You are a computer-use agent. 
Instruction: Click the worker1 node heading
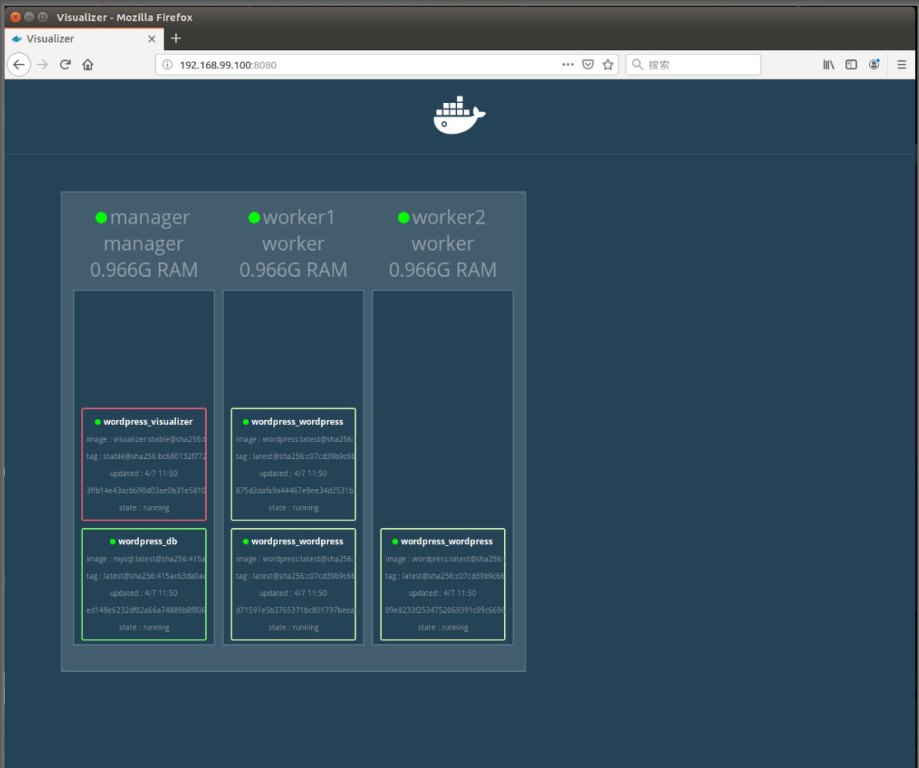click(299, 218)
